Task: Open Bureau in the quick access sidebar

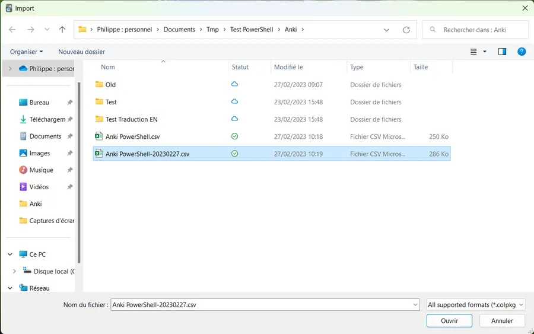Action: tap(39, 103)
